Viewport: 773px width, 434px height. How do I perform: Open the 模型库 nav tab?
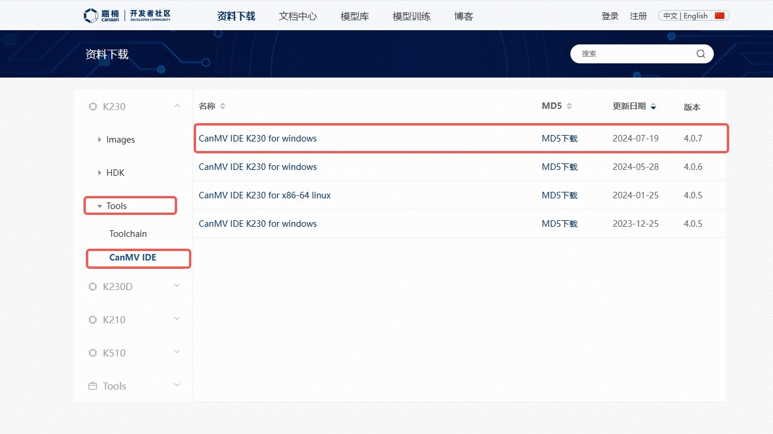point(355,16)
